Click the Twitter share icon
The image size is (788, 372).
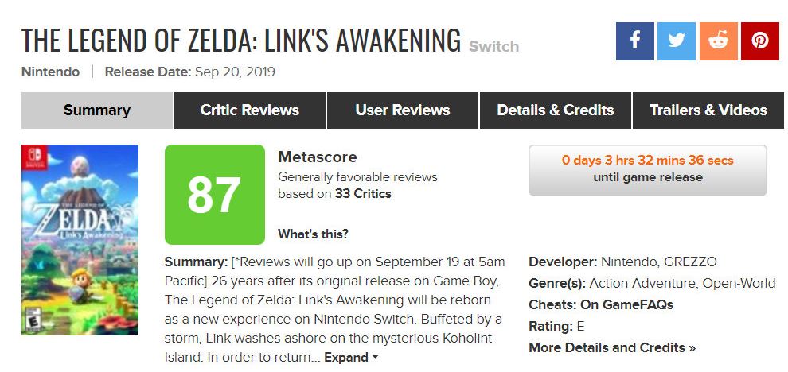(x=677, y=41)
